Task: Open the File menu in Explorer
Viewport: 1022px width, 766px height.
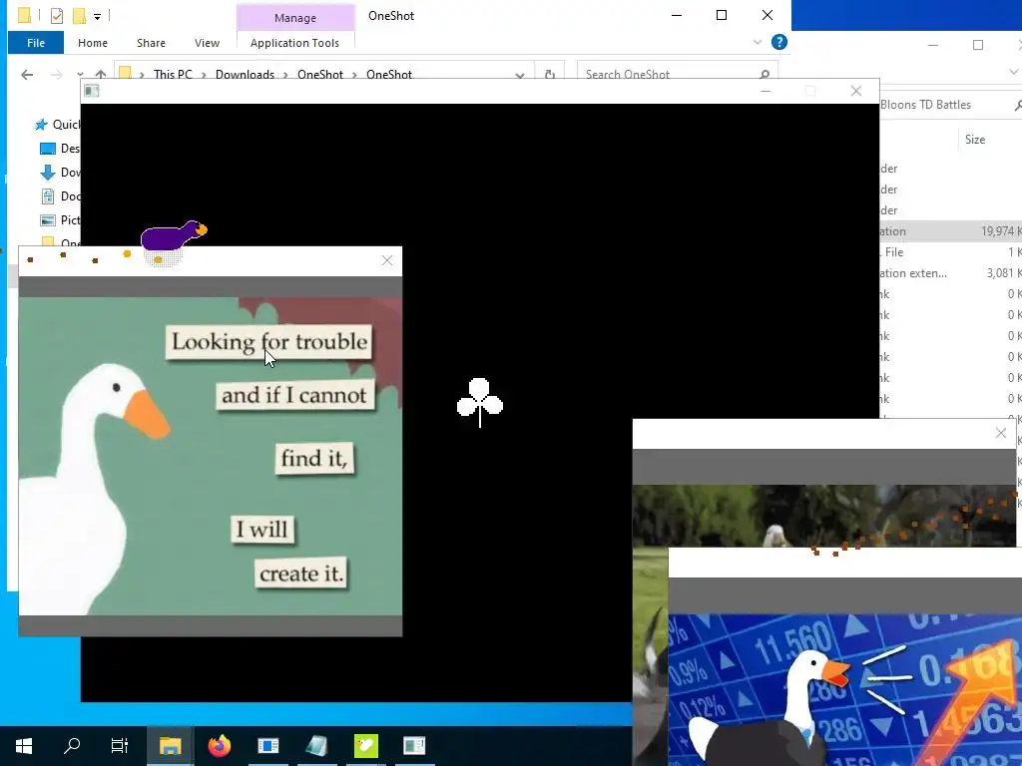Action: 36,43
